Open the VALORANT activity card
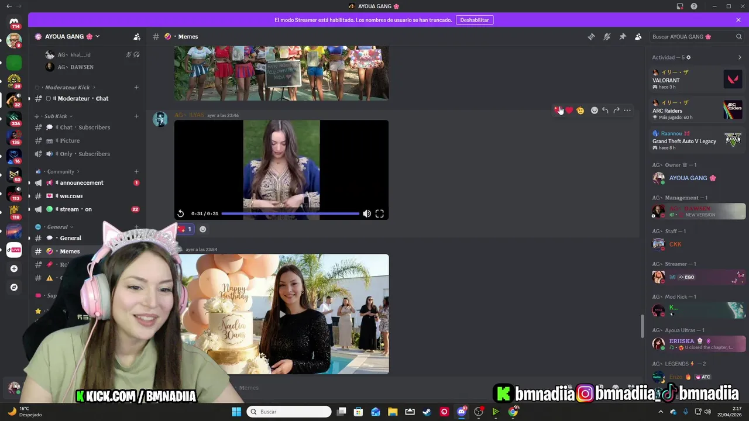 pos(697,78)
